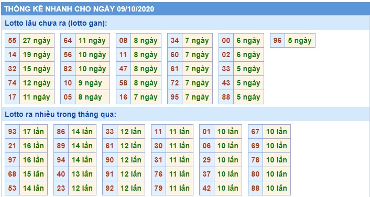Select lotto number 97 in the frequent table
Screen dimensions: 370x197
[x=12, y=160]
